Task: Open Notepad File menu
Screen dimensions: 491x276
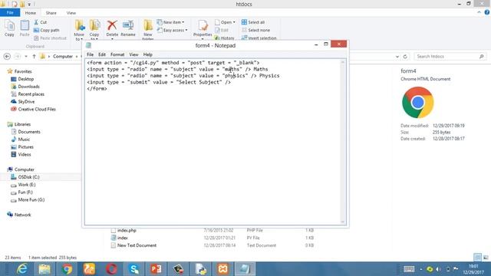Action: [x=91, y=54]
